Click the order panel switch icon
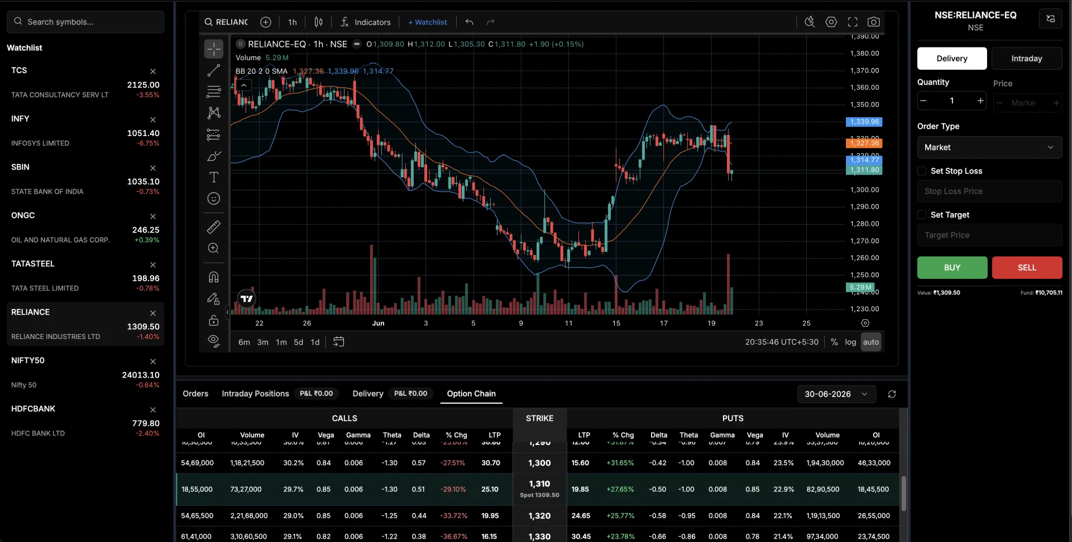The height and width of the screenshot is (542, 1072). pos(1051,18)
